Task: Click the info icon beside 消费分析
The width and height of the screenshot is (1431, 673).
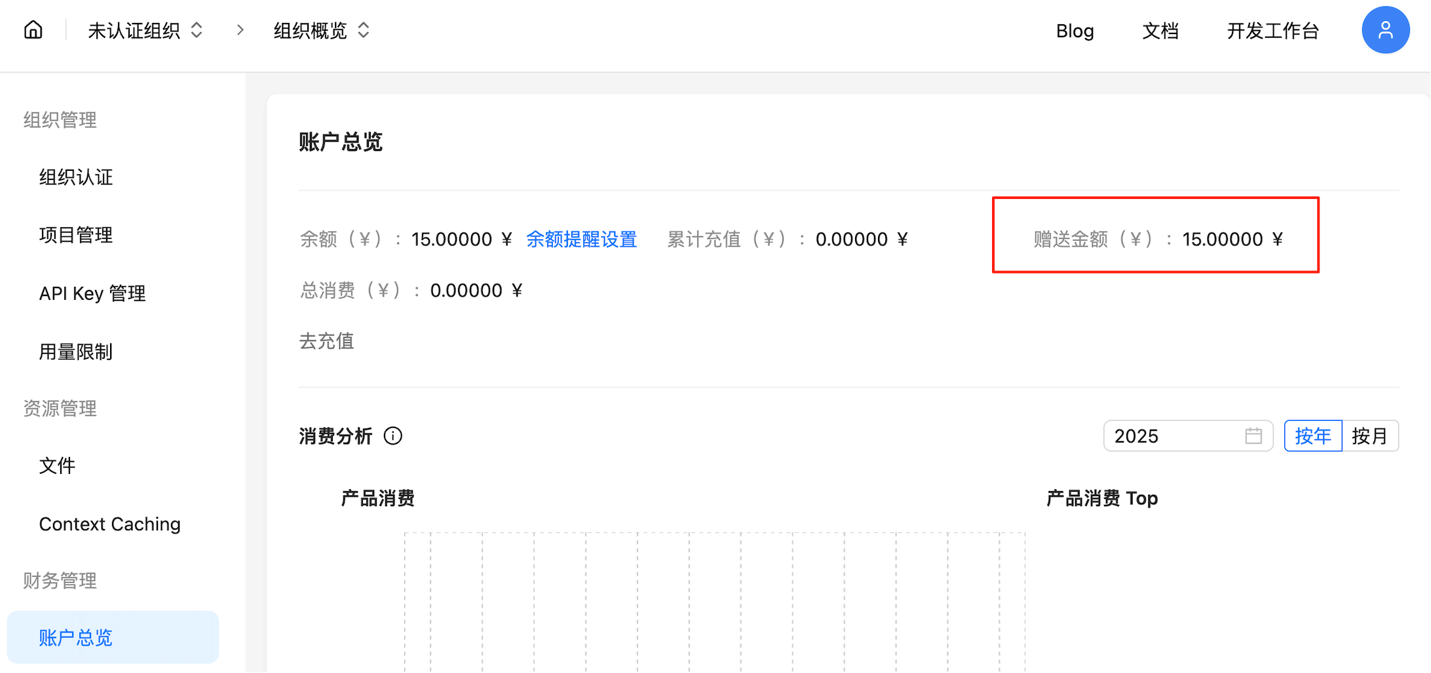Action: (393, 436)
